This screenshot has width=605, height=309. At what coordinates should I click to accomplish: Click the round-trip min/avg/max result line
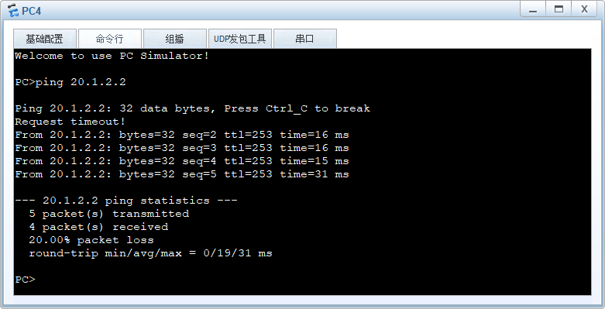[x=150, y=253]
